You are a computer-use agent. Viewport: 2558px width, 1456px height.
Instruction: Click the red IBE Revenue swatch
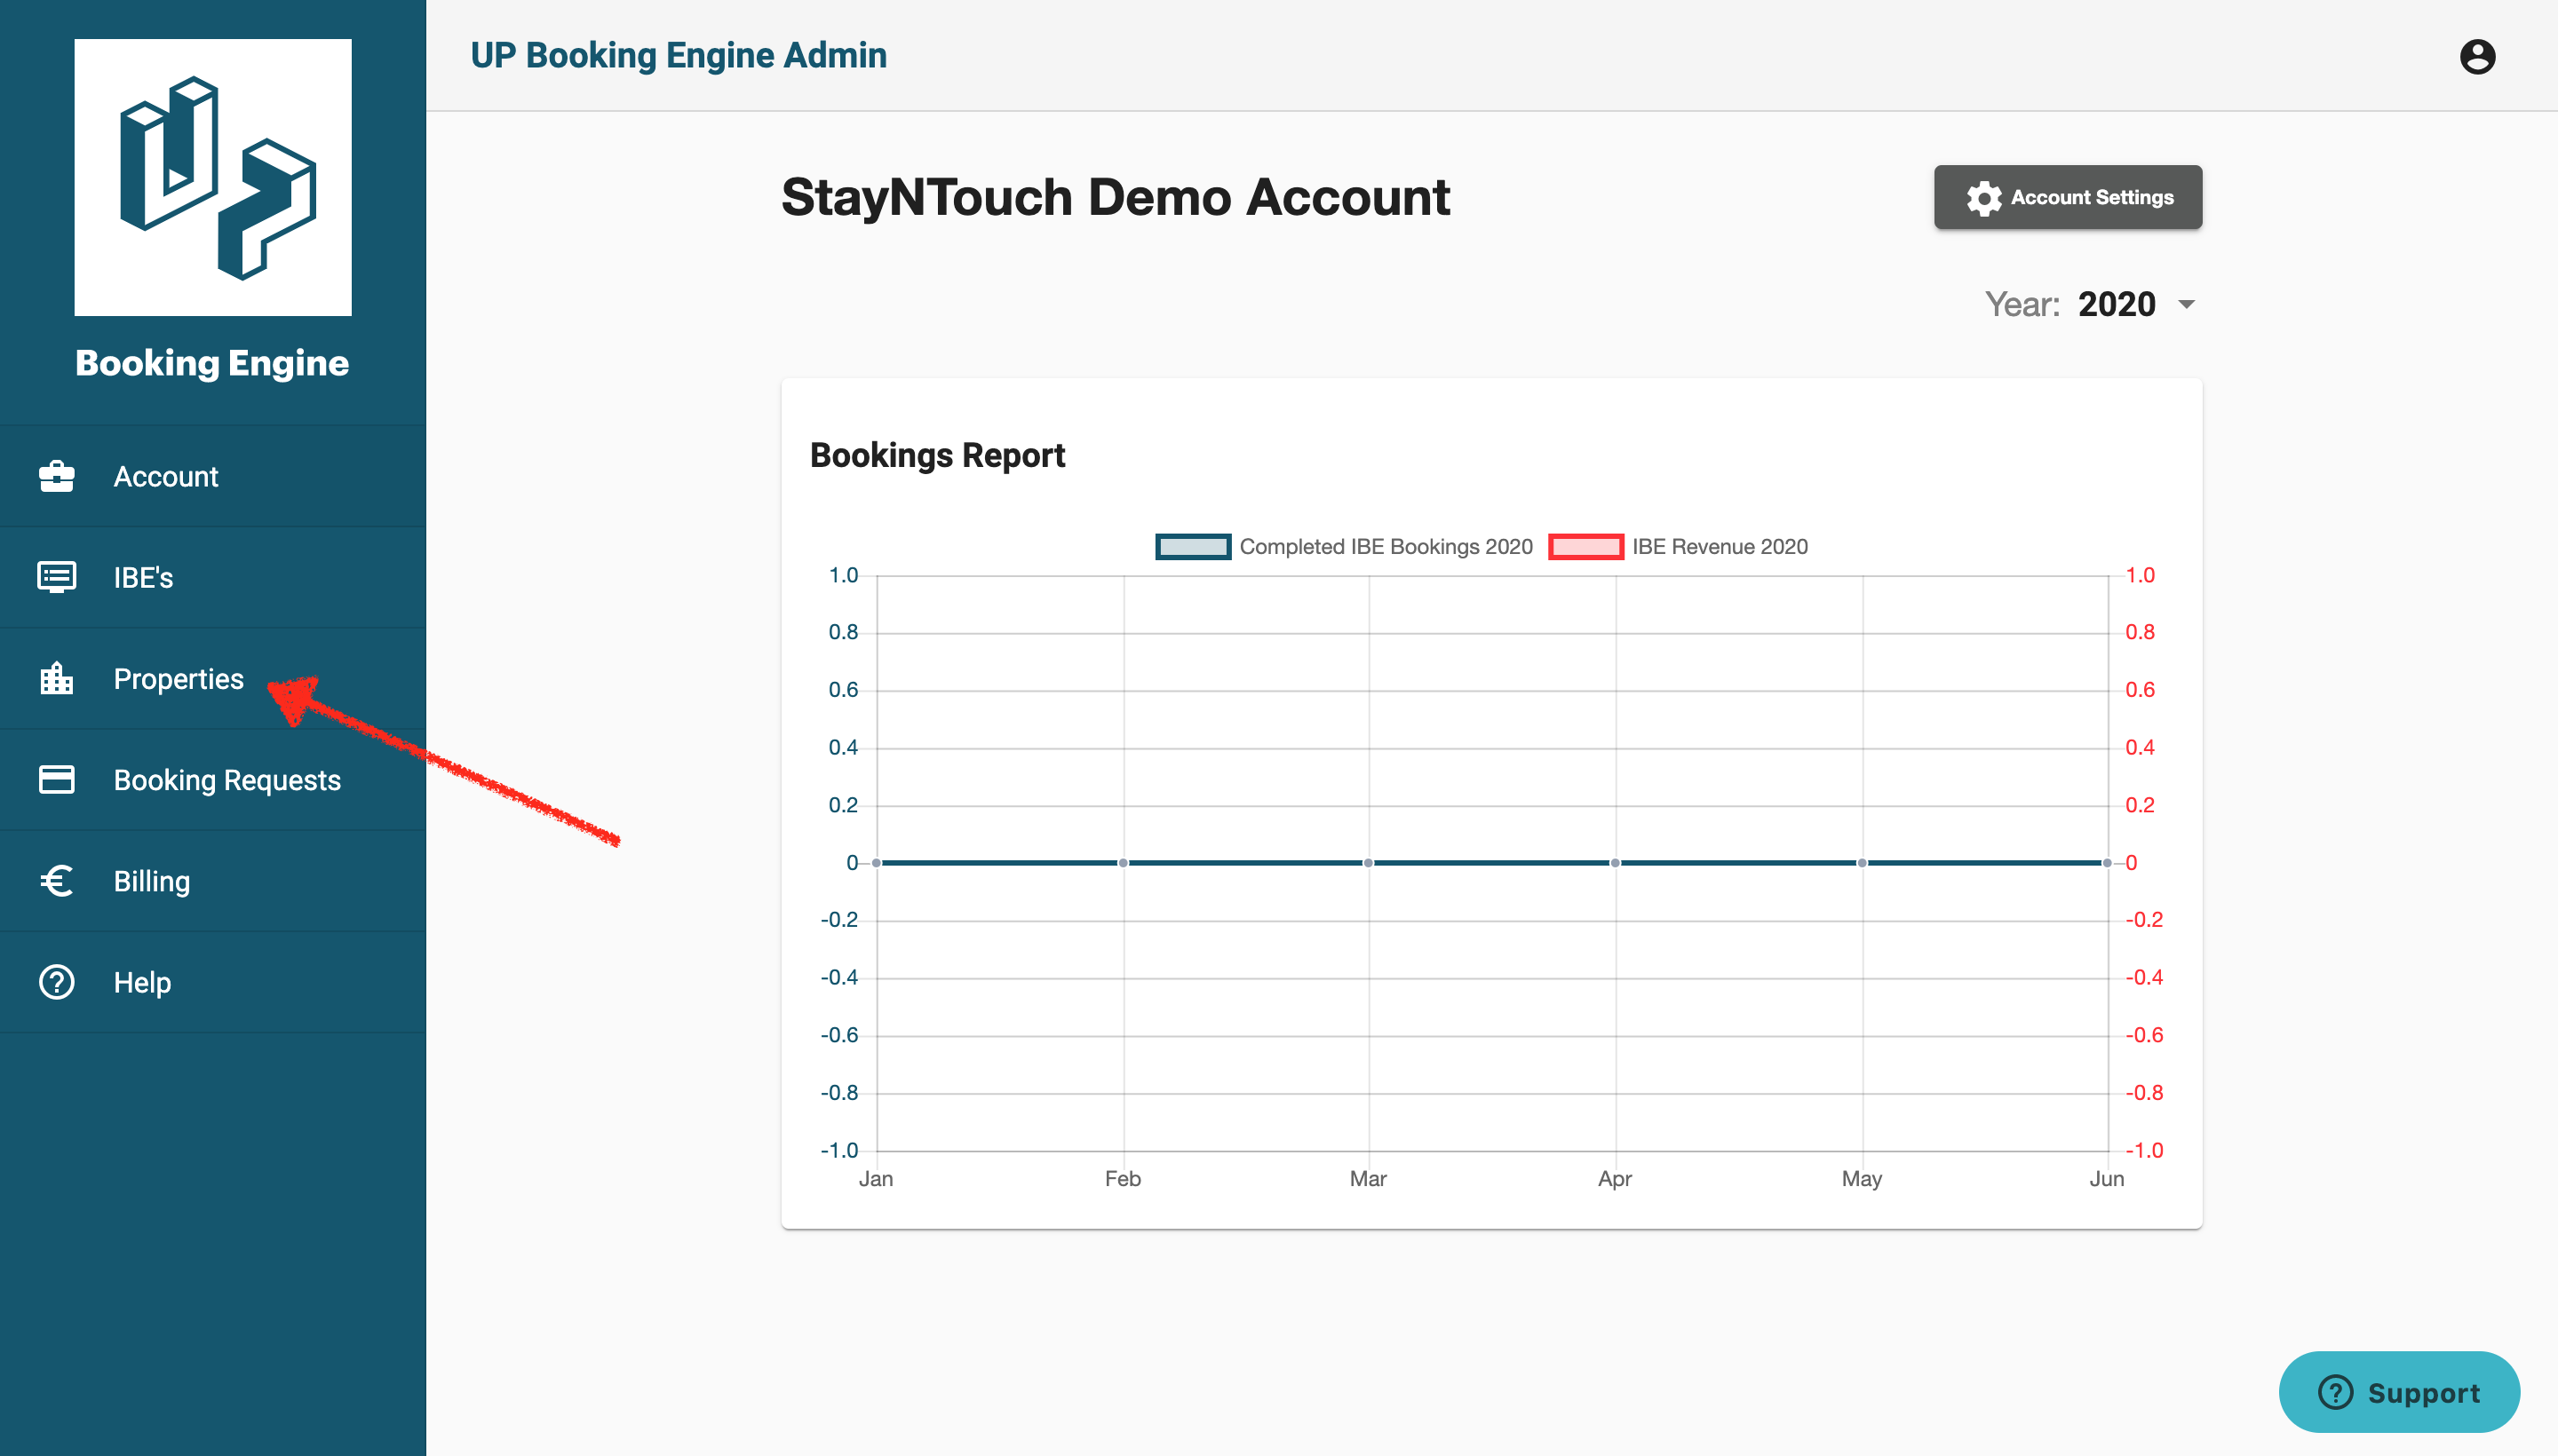pyautogui.click(x=1585, y=547)
